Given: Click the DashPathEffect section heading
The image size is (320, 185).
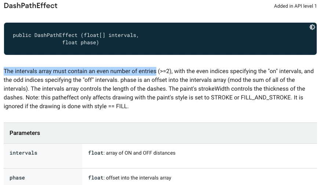Looking at the screenshot, I should [30, 6].
